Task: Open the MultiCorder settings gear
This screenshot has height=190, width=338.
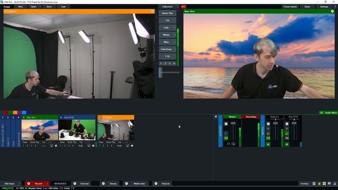Action: coord(127,184)
